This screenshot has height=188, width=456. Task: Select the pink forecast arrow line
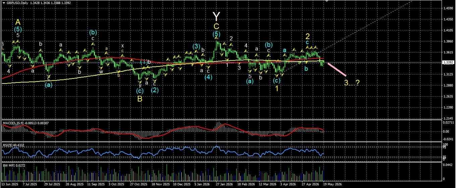(x=337, y=69)
